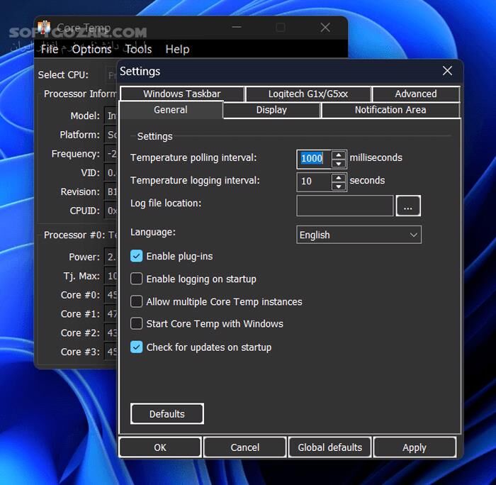Viewport: 496px width, 485px height.
Task: Open the Notification Area tab
Action: point(390,110)
